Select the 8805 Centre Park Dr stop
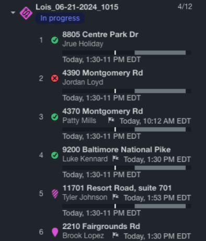206x241 pixels. coord(100,35)
